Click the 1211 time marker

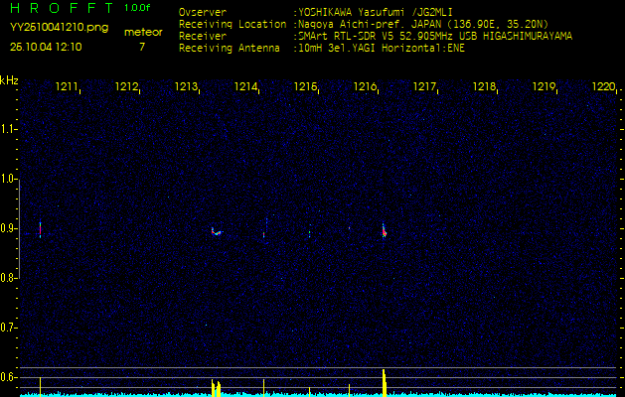(x=67, y=87)
